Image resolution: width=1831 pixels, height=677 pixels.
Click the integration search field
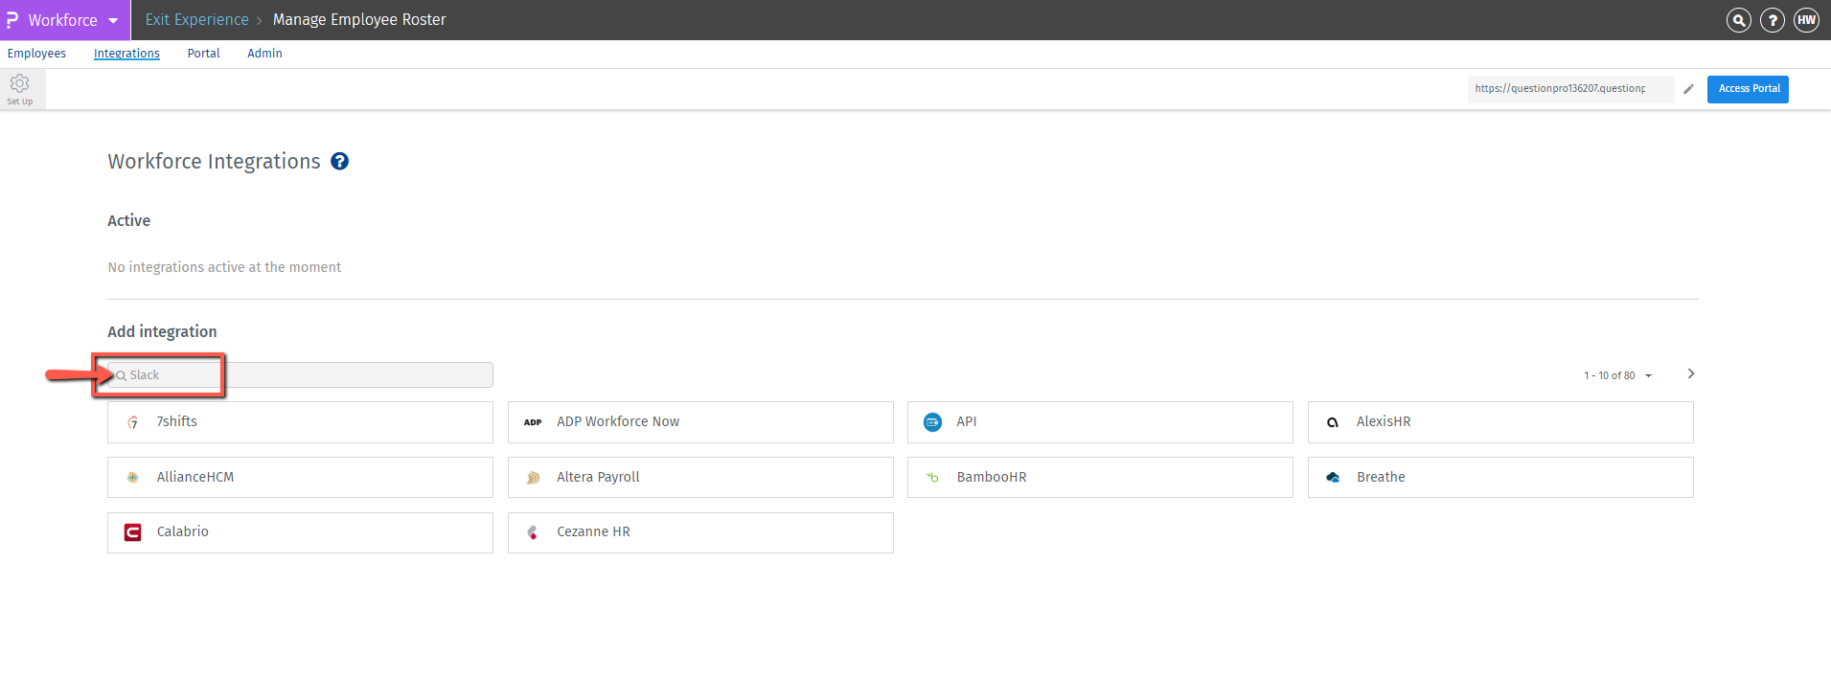307,375
